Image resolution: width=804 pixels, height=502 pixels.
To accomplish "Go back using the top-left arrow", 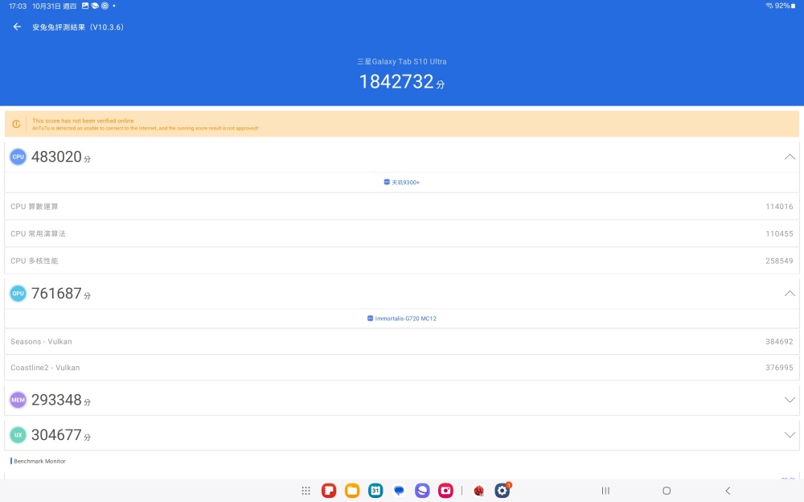I will pyautogui.click(x=17, y=27).
